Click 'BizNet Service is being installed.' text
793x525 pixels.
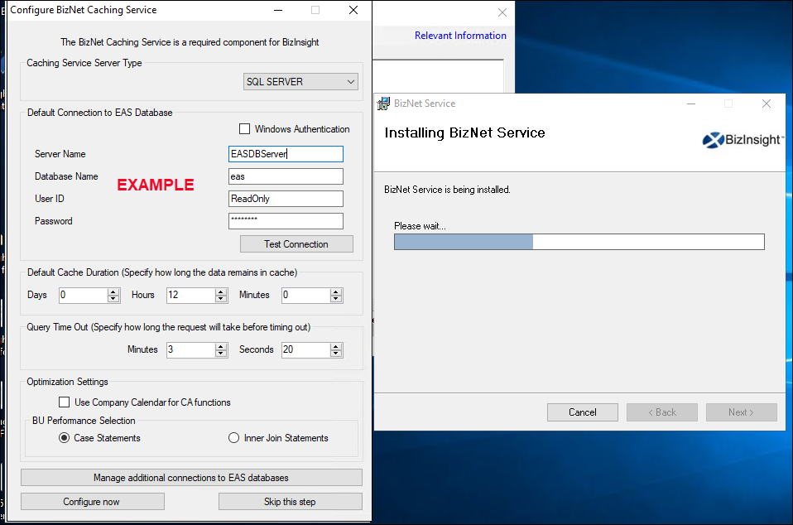447,190
